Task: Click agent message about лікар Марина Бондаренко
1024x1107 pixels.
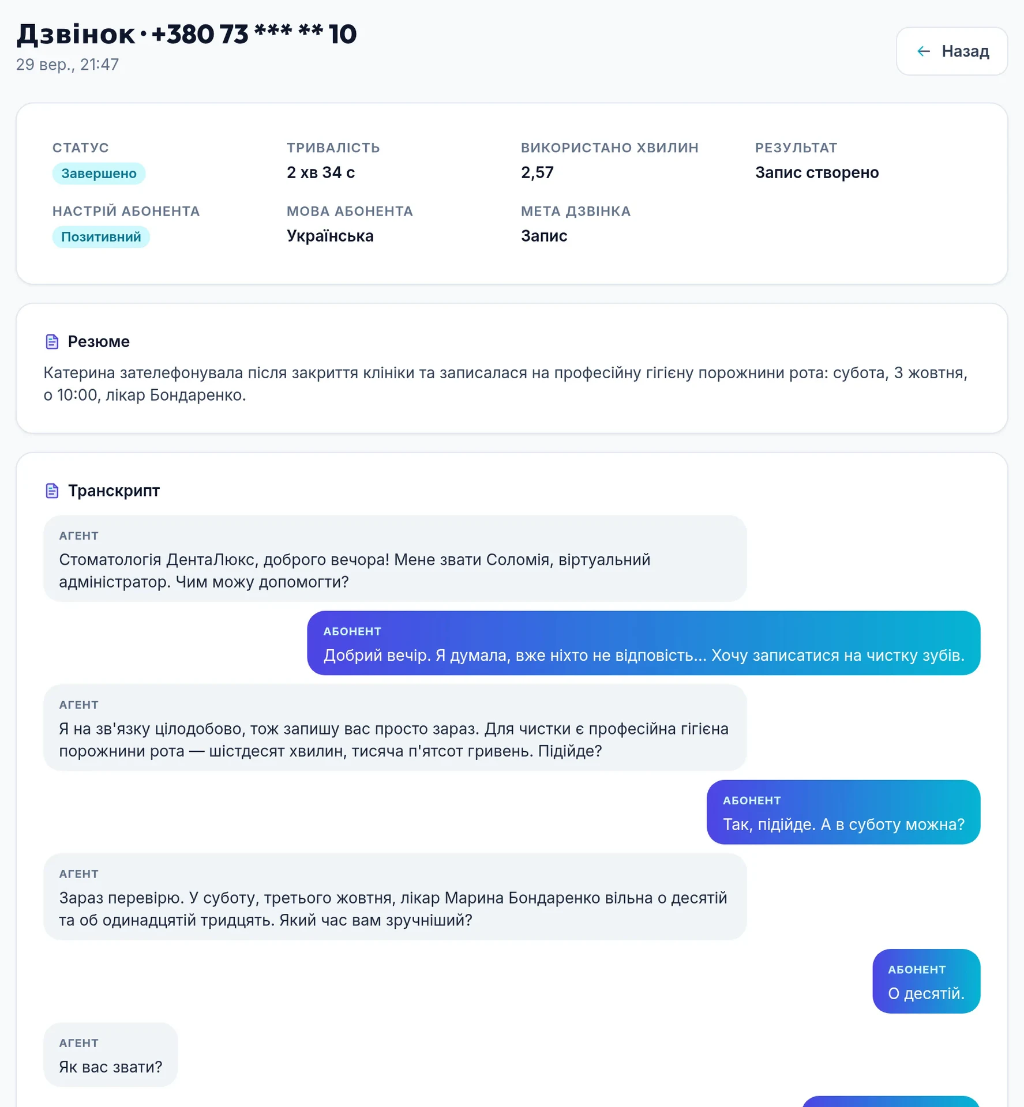Action: (395, 897)
